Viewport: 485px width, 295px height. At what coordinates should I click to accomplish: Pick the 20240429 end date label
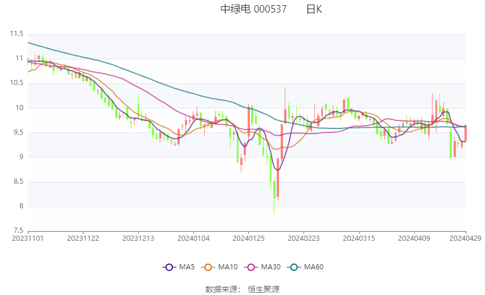click(x=466, y=238)
